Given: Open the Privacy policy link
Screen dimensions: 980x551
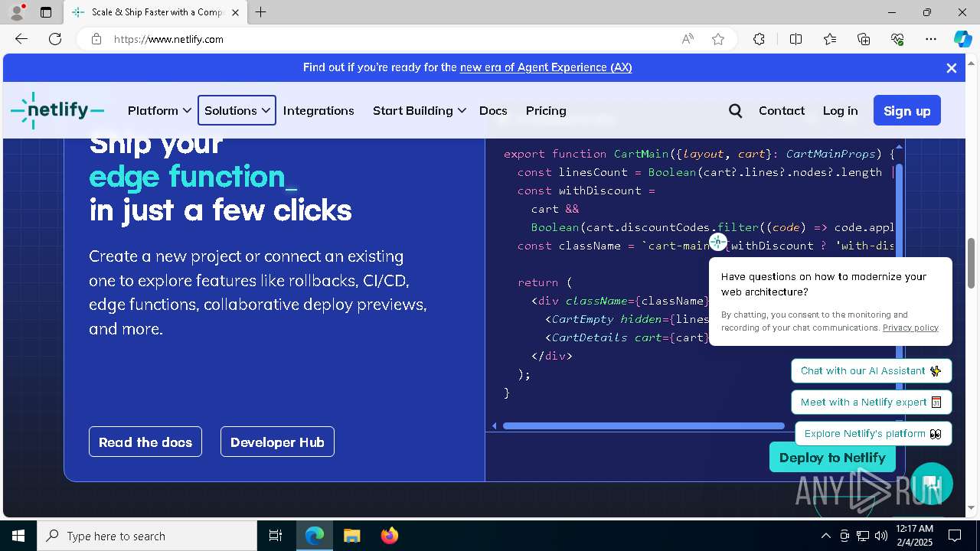Looking at the screenshot, I should (x=910, y=328).
